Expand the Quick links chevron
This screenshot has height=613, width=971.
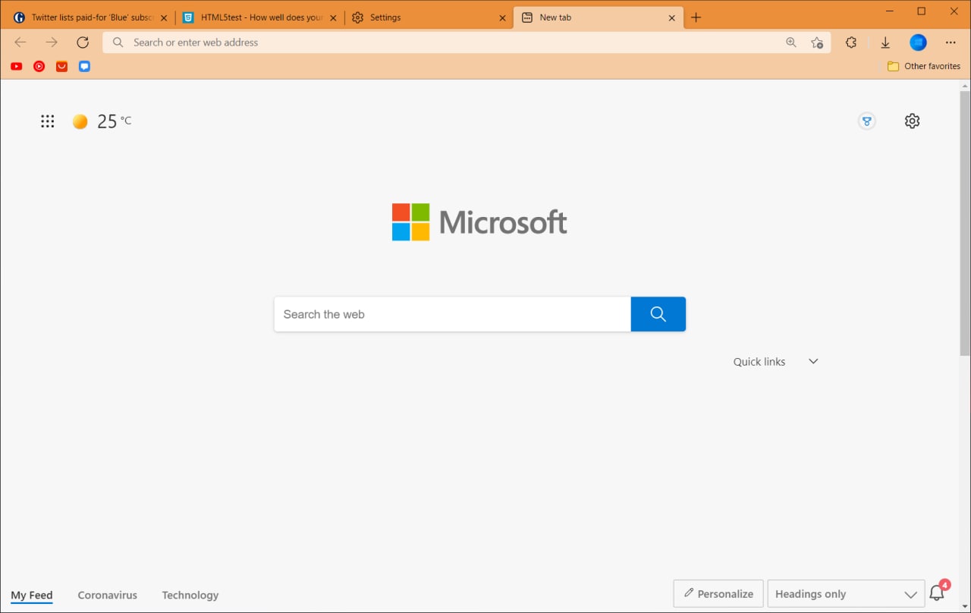[x=813, y=362]
